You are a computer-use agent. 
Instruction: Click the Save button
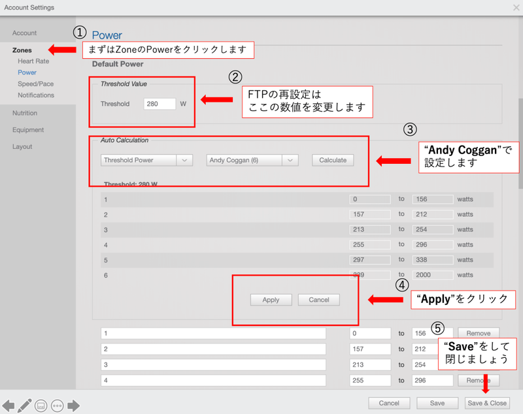tap(437, 404)
